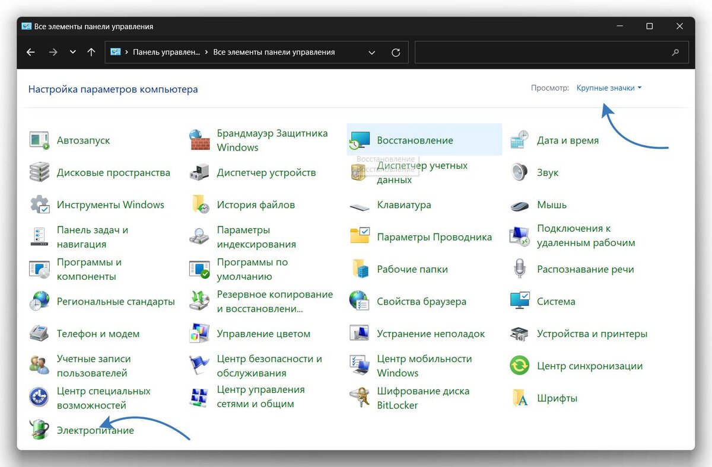Click the Система text label
The height and width of the screenshot is (467, 712).
(x=556, y=301)
